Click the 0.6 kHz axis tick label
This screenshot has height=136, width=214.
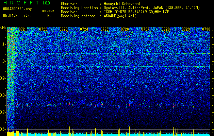3,129
